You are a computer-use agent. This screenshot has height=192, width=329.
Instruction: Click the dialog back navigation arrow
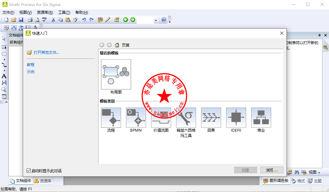point(102,45)
